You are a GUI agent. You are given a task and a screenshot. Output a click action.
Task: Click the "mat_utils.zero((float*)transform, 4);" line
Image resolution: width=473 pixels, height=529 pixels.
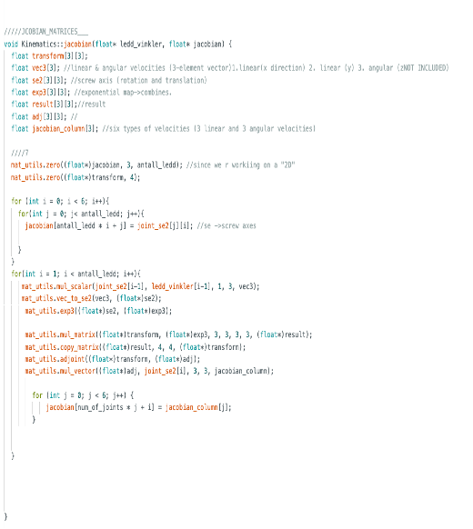coord(75,177)
